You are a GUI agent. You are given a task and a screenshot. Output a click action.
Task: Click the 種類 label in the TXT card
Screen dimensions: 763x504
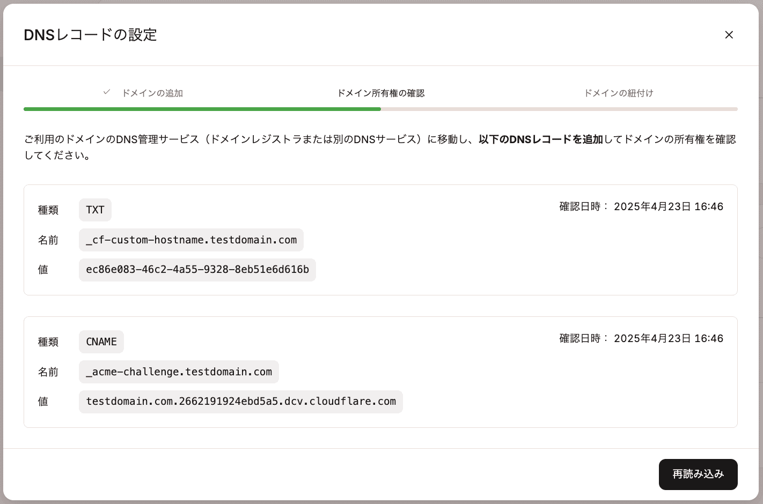[x=48, y=210]
